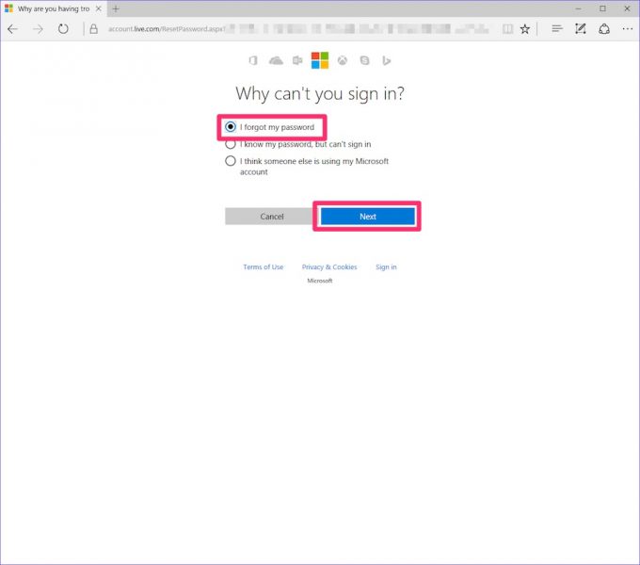The image size is (640, 565).
Task: Click the 'Microsoft' footer text
Action: coord(320,281)
